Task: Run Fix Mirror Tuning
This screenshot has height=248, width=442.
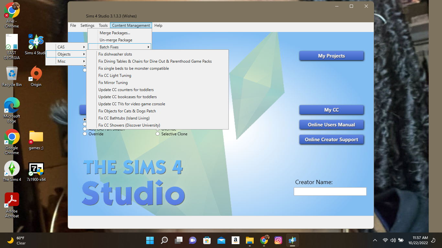Action: point(158,83)
